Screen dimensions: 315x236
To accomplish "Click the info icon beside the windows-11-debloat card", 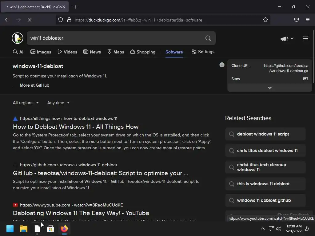I will (x=222, y=65).
